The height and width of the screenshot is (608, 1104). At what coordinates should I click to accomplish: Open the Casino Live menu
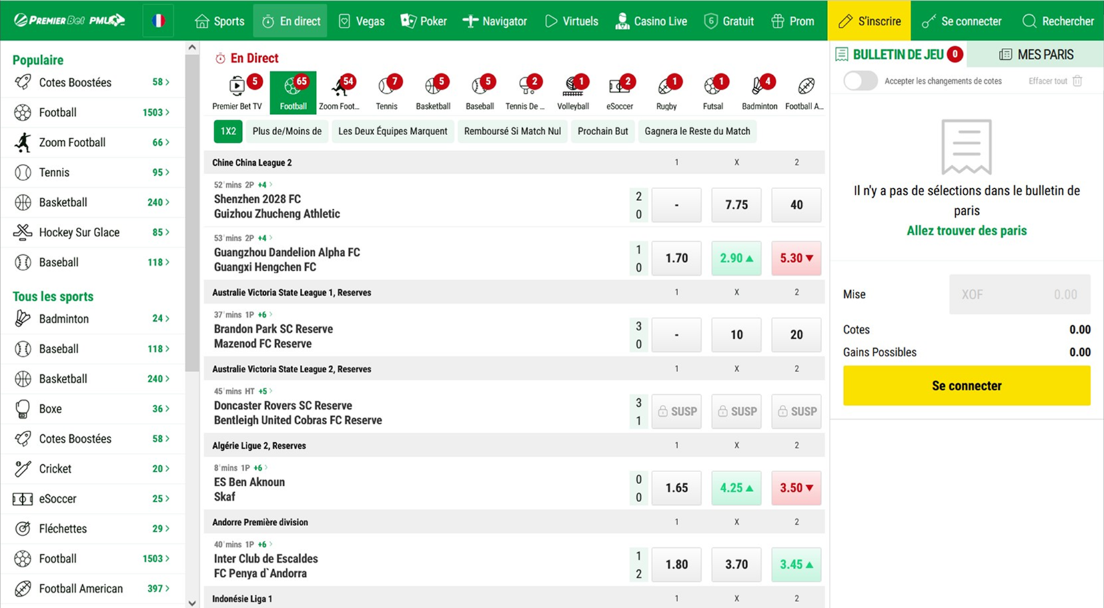point(651,21)
